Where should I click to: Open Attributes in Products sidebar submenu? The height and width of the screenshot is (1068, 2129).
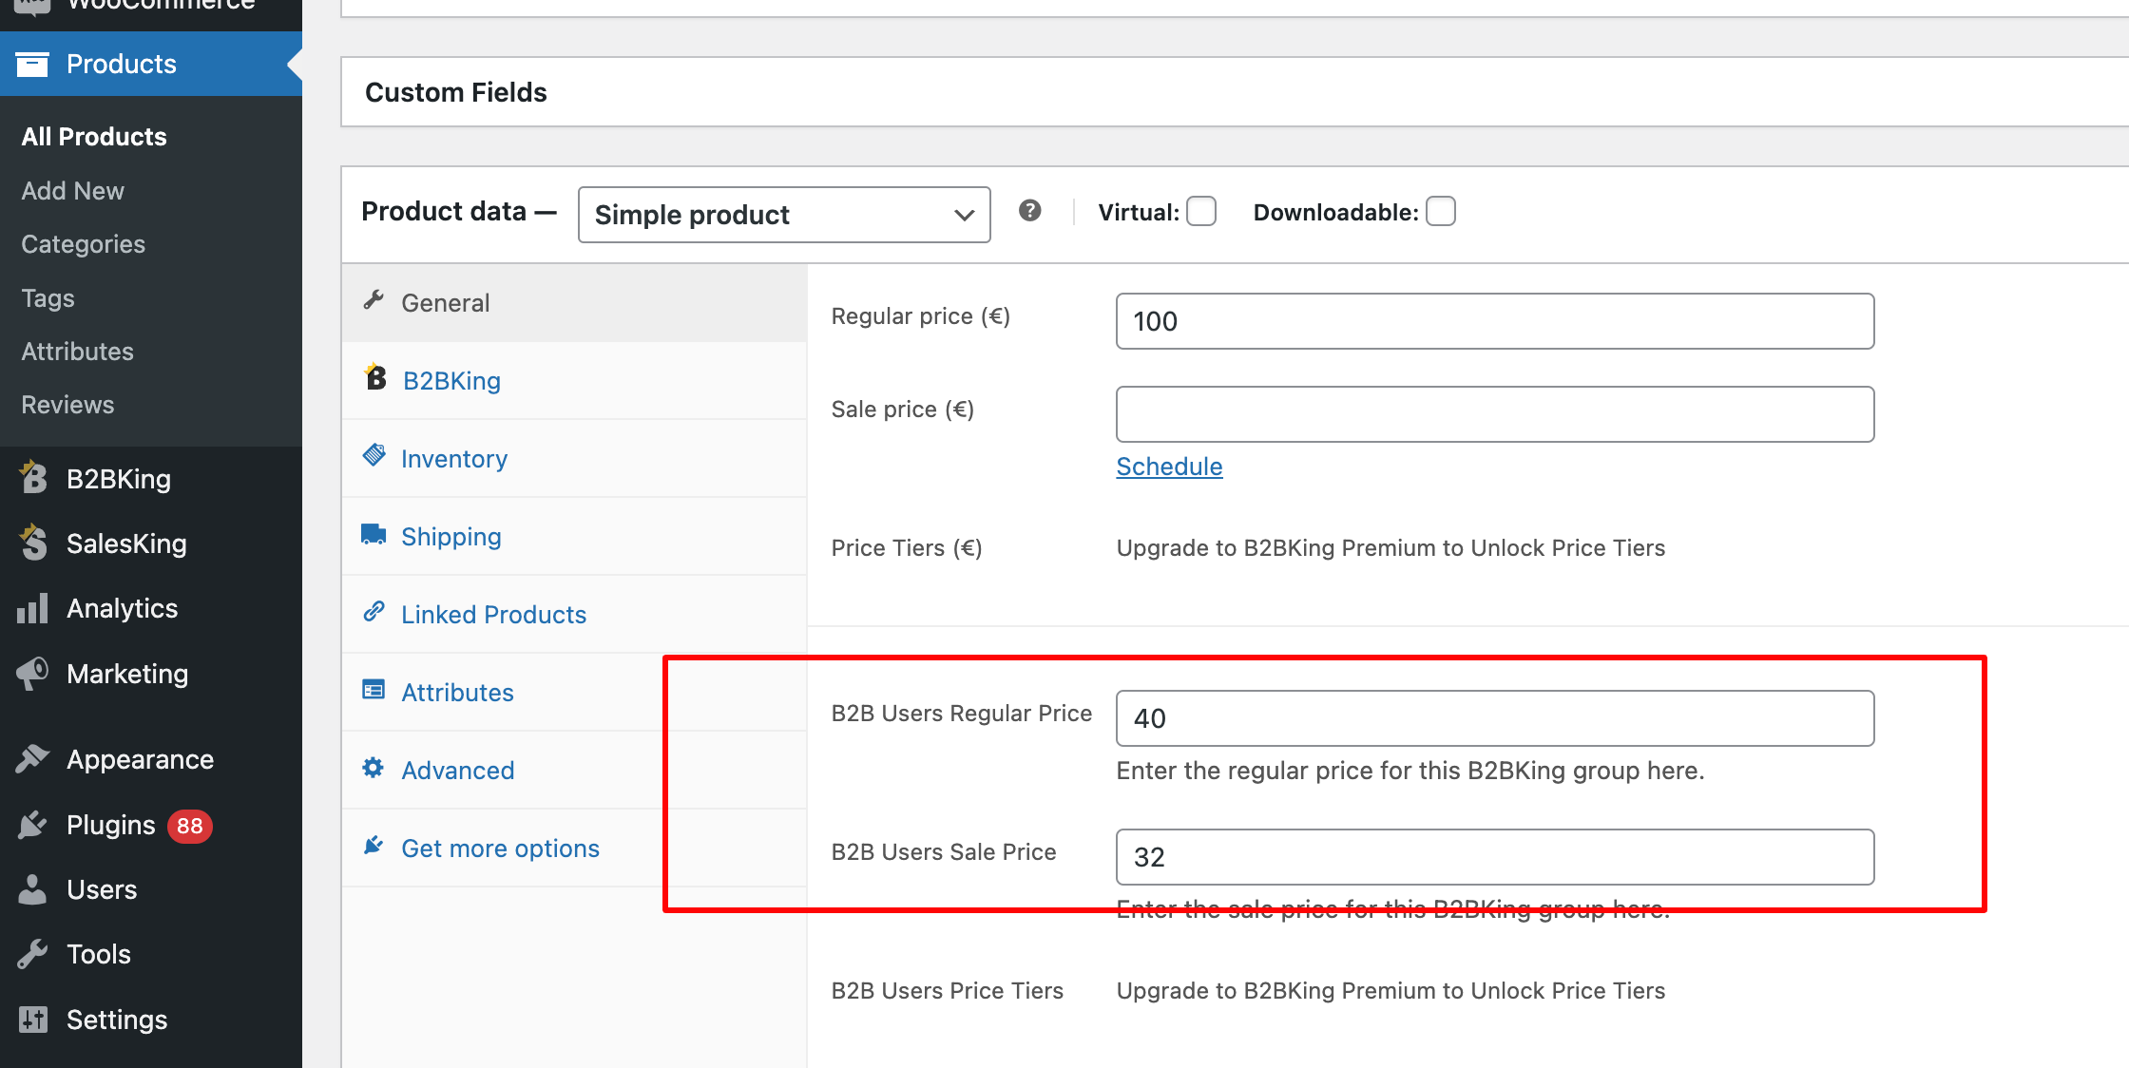click(78, 352)
